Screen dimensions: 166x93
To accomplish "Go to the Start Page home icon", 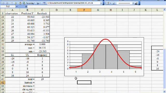I will click(20, 3).
